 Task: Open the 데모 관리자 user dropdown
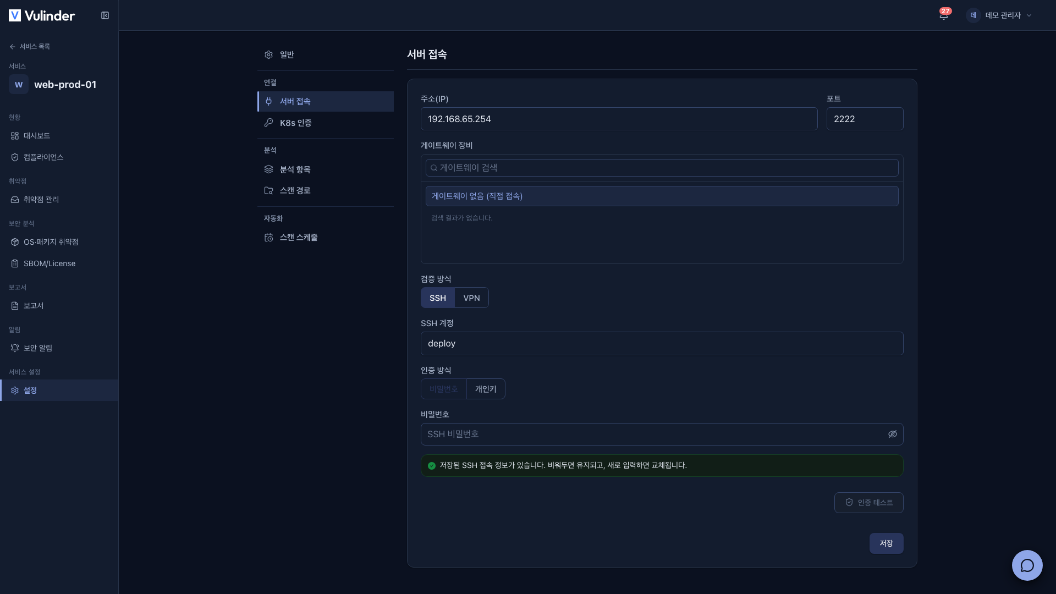[x=1000, y=15]
